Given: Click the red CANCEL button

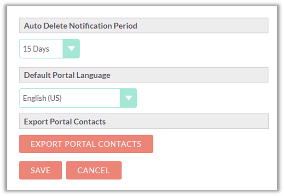Looking at the screenshot, I should coord(93,170).
